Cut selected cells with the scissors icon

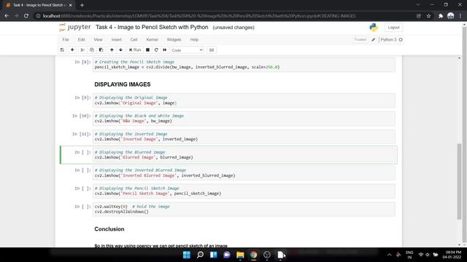[x=82, y=50]
